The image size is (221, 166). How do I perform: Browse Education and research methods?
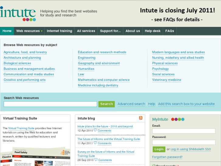tap(102, 52)
